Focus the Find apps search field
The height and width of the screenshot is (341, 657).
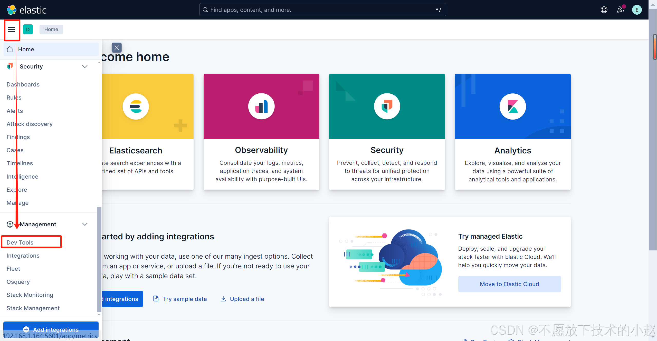pos(322,10)
